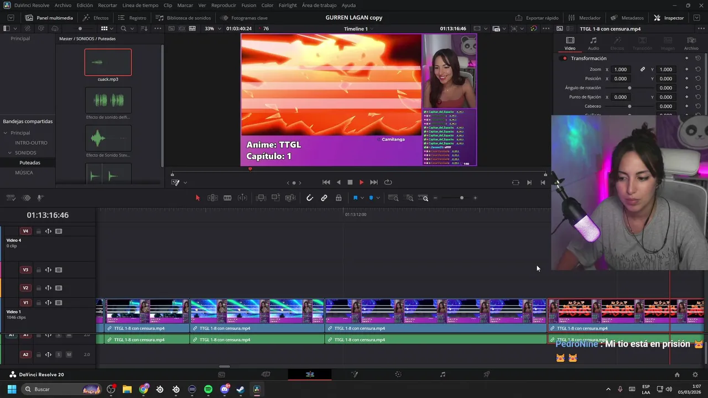
Task: Open the Mezclador panel
Action: 585,18
